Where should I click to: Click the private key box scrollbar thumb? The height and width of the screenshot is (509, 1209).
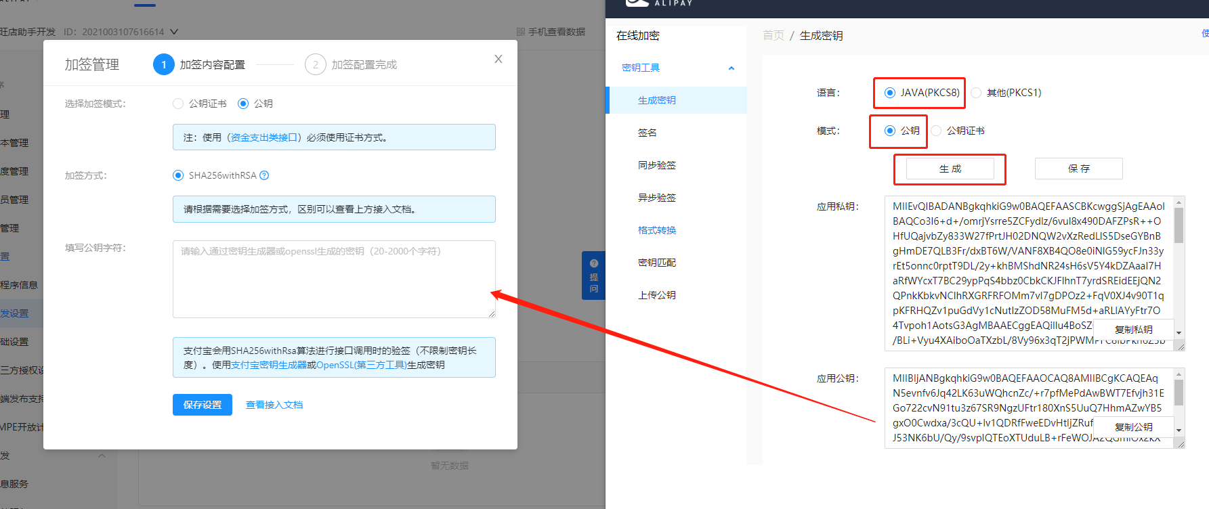[1179, 225]
